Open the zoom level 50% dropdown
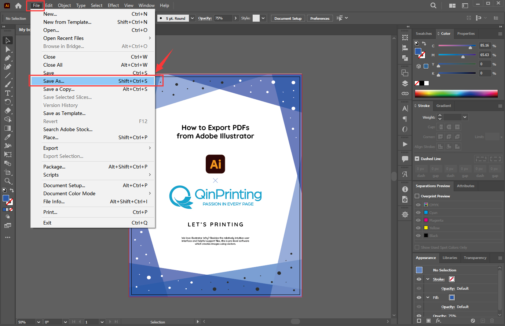Image resolution: width=505 pixels, height=326 pixels. pyautogui.click(x=39, y=322)
